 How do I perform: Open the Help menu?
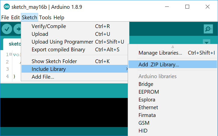tap(59, 18)
